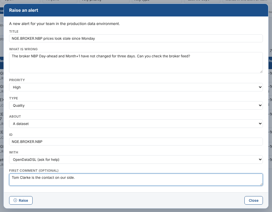Open the Priority dropdown showing High

point(136,87)
